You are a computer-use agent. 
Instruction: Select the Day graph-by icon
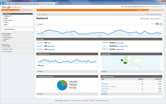157,24
